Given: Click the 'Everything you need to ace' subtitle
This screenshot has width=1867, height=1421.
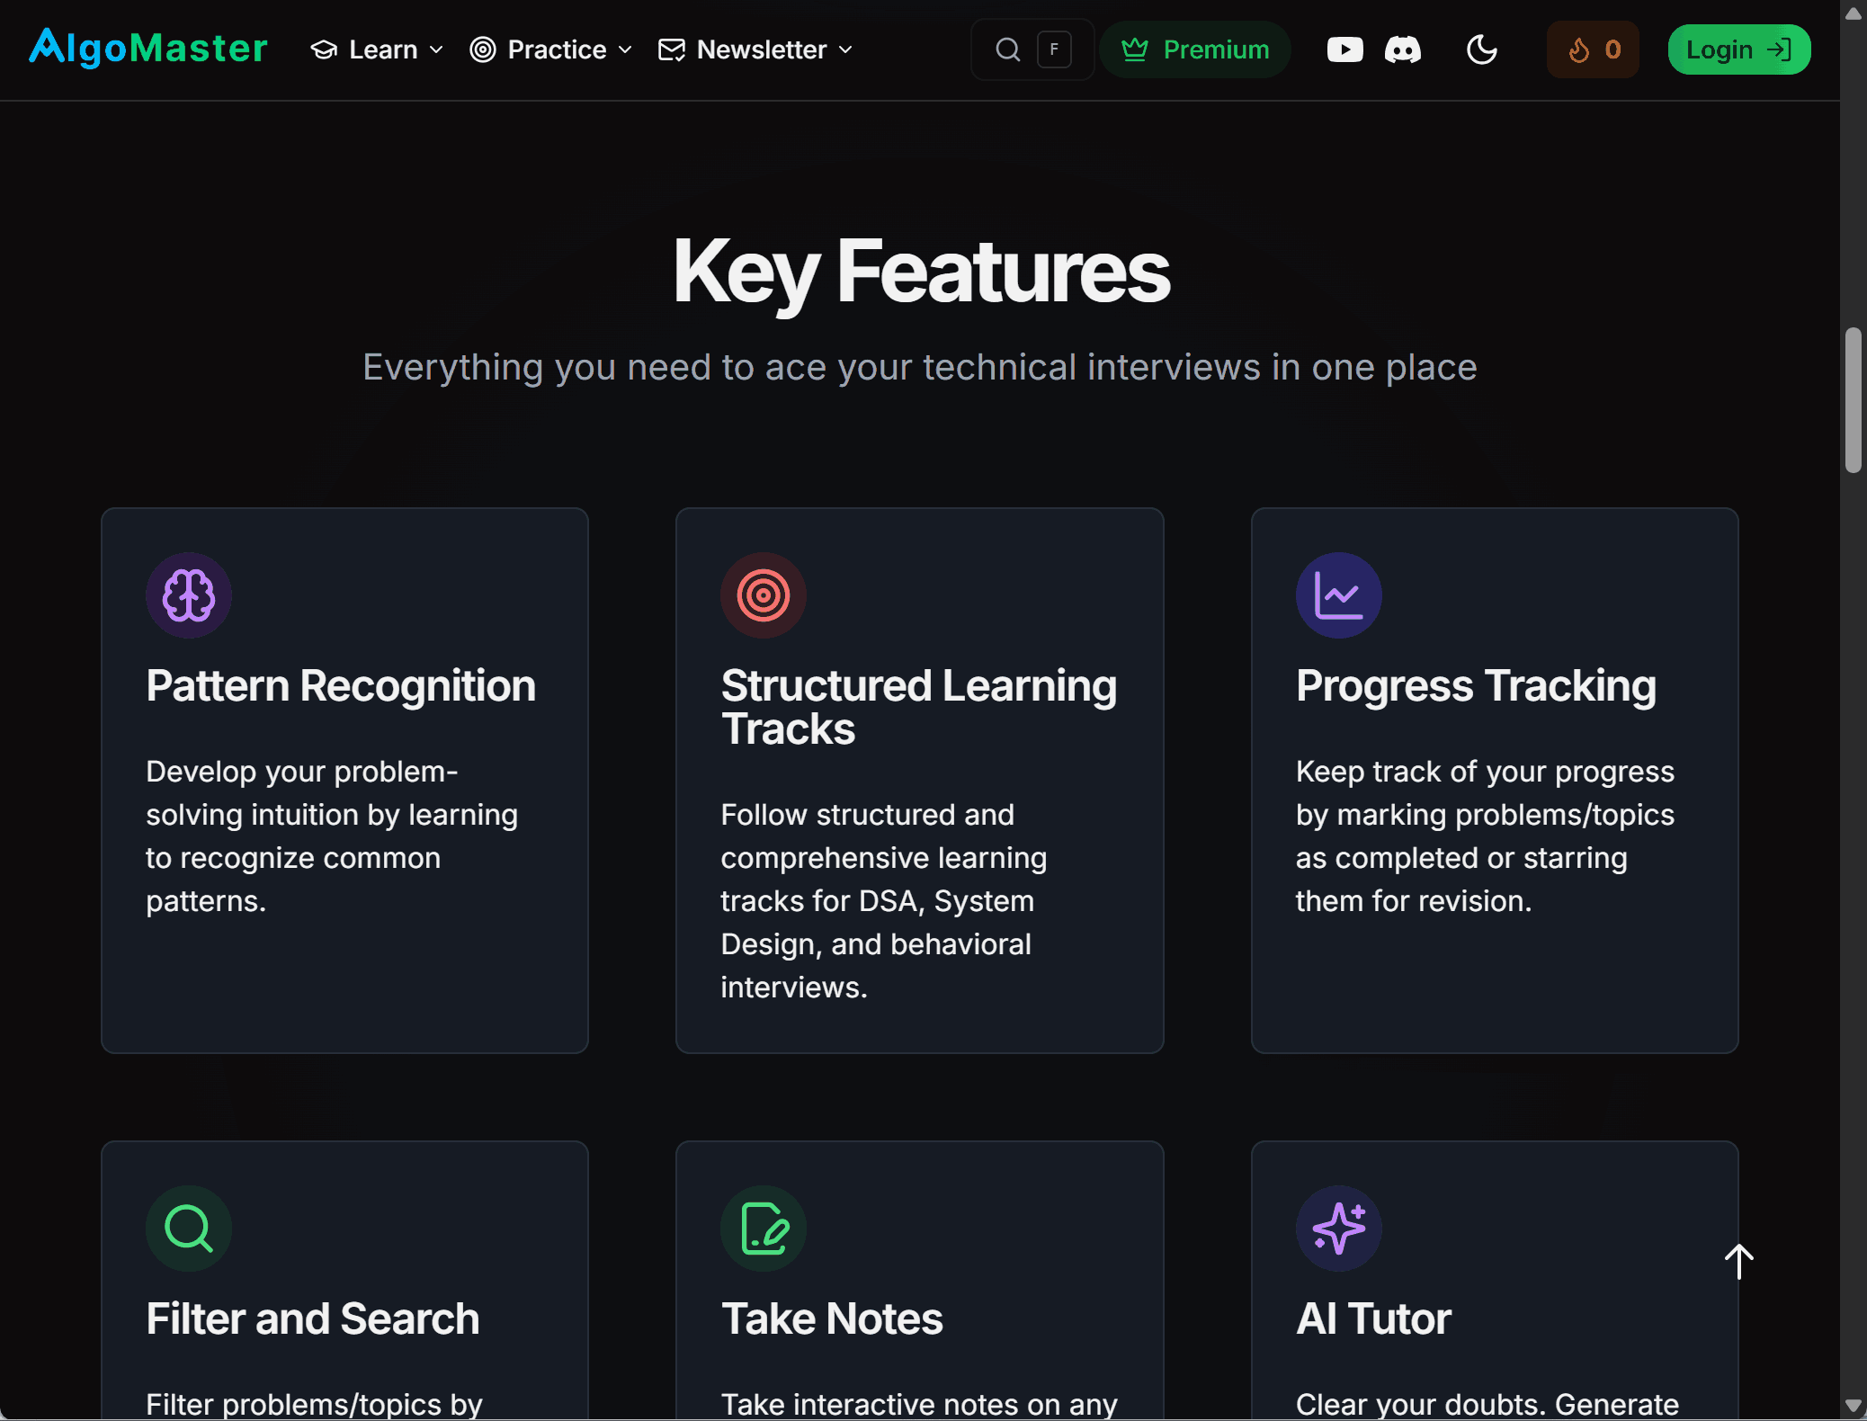Looking at the screenshot, I should tap(920, 367).
